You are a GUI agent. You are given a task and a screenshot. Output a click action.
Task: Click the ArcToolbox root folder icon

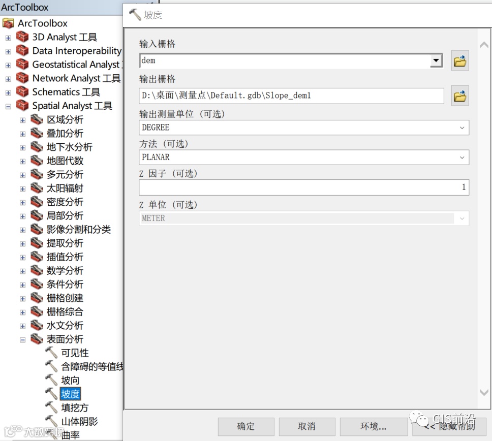click(8, 23)
